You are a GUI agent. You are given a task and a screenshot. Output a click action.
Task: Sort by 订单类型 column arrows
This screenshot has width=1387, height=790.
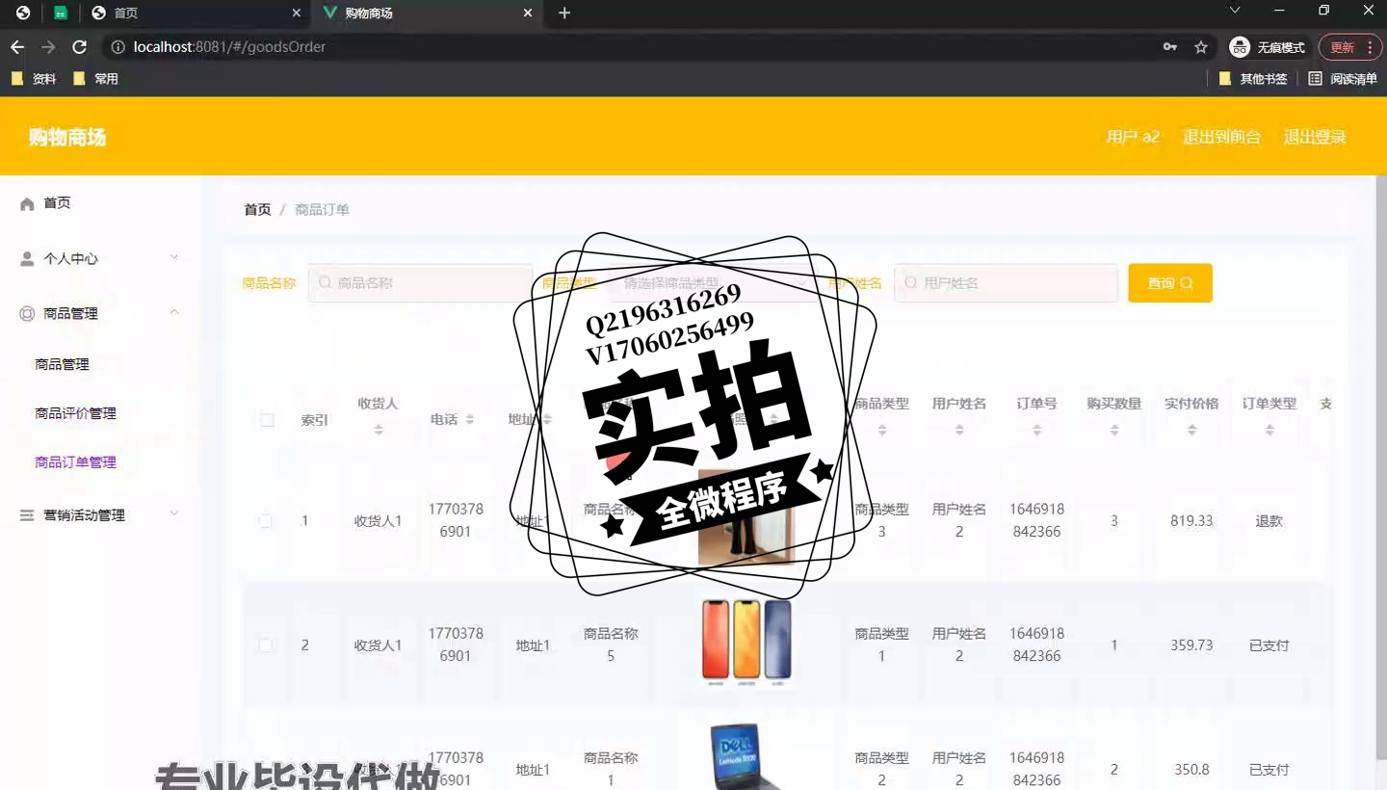[1269, 430]
